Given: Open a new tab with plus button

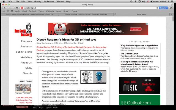Looking at the screenshot, I should [x=172, y=14].
